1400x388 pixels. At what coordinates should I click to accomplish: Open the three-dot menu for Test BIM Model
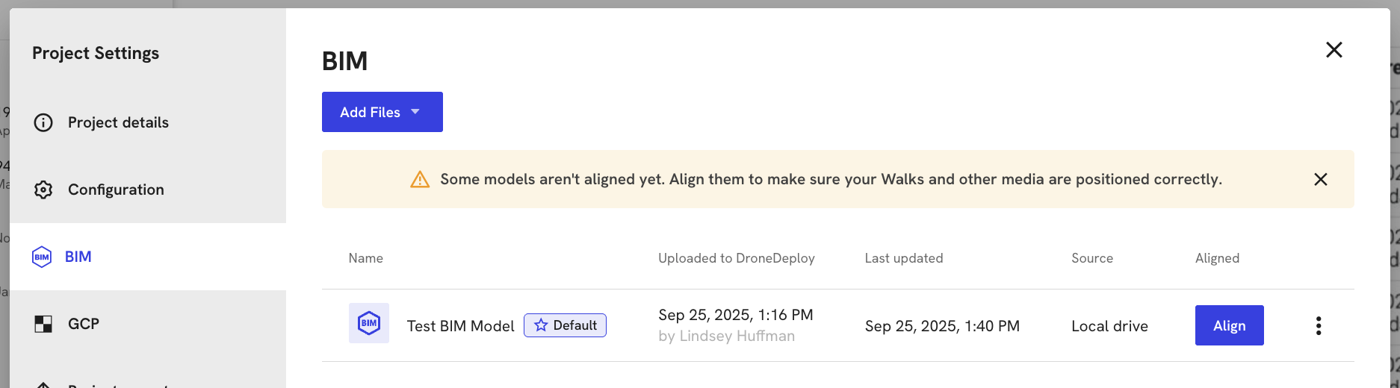(1319, 325)
